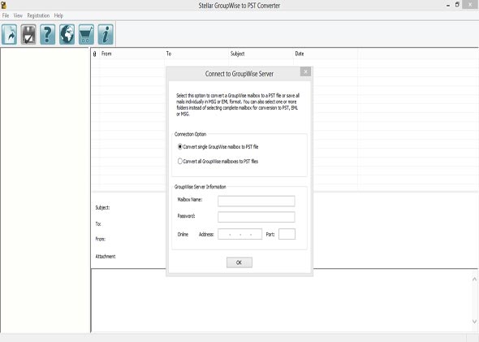479x342 pixels.
Task: Open the File menu
Action: tap(6, 15)
